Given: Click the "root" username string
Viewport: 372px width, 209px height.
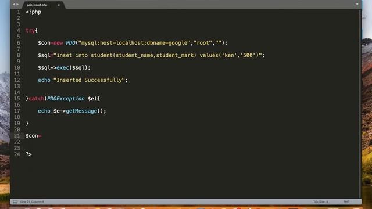Looking at the screenshot, I should click(x=203, y=43).
